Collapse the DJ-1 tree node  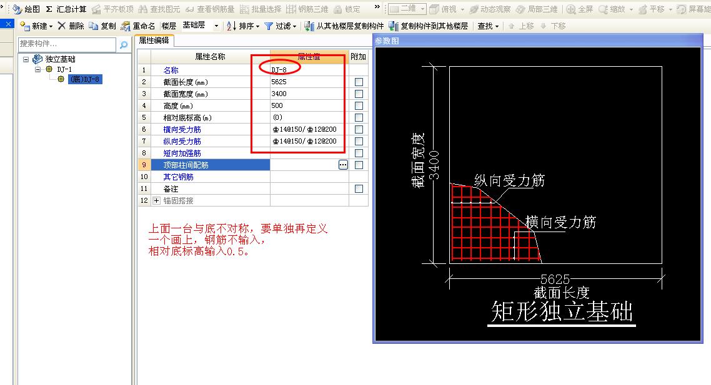click(38, 70)
